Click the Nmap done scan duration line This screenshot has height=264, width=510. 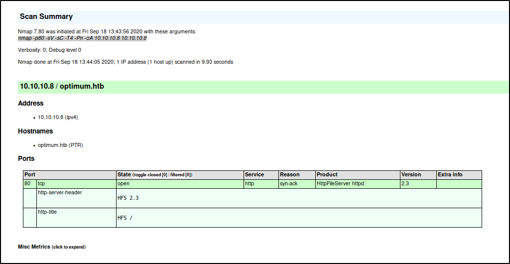(126, 62)
